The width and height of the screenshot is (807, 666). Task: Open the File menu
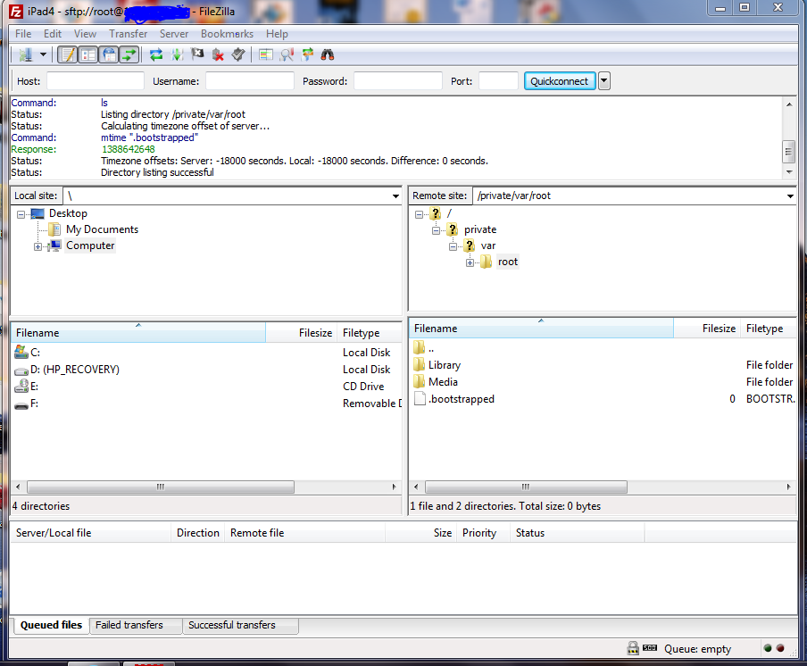[x=23, y=33]
